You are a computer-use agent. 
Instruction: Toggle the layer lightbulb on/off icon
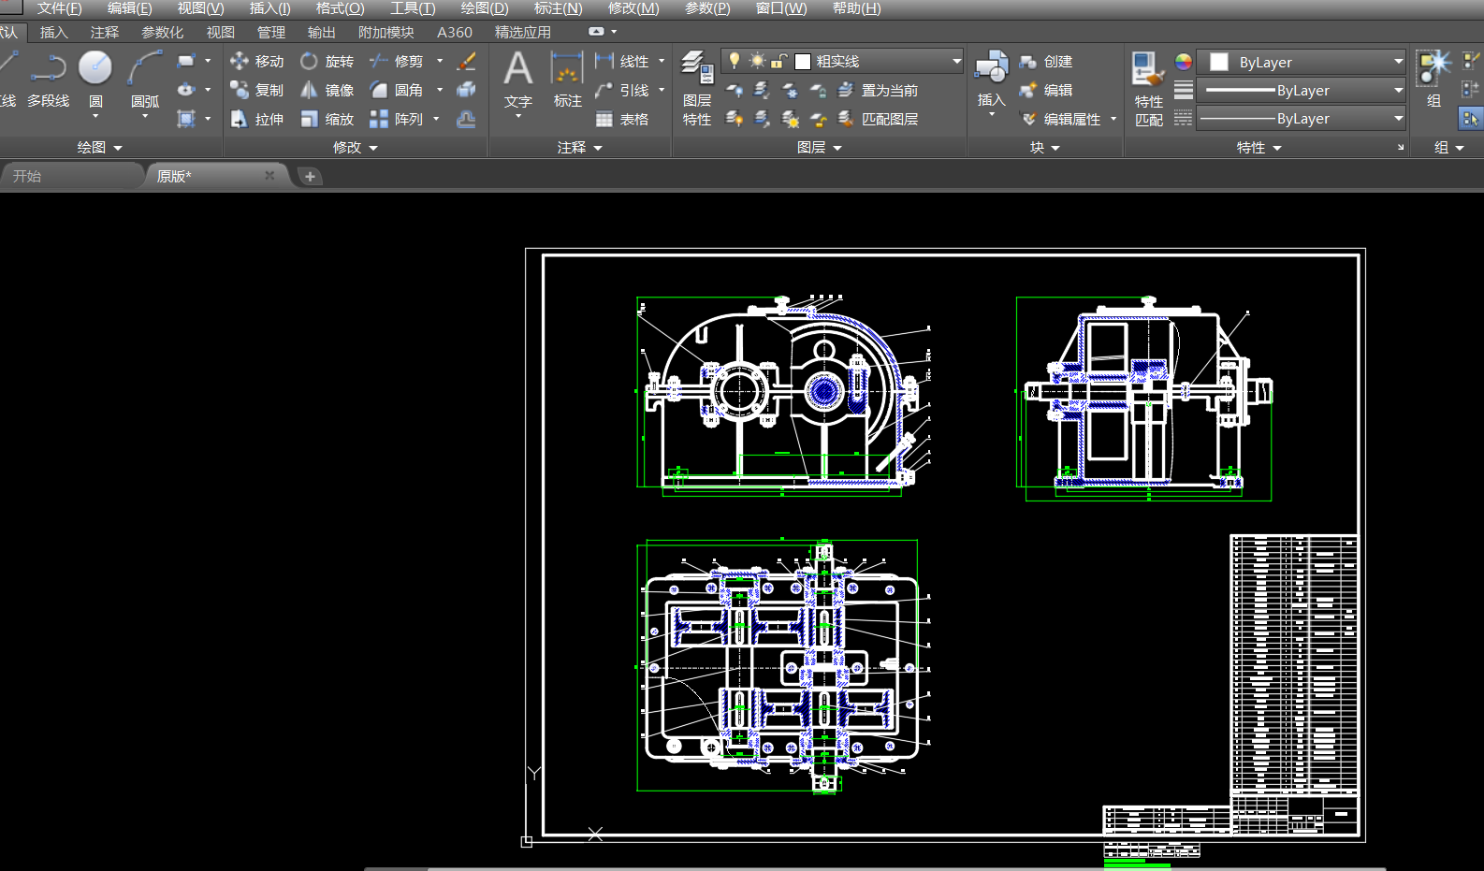pyautogui.click(x=735, y=61)
